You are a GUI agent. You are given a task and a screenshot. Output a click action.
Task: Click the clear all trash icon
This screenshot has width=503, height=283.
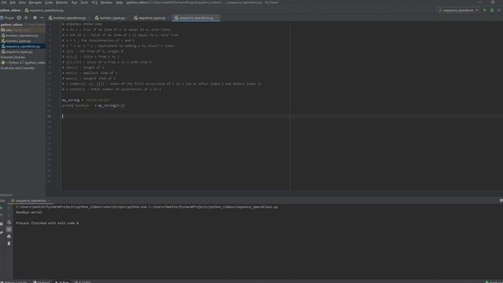click(9, 244)
